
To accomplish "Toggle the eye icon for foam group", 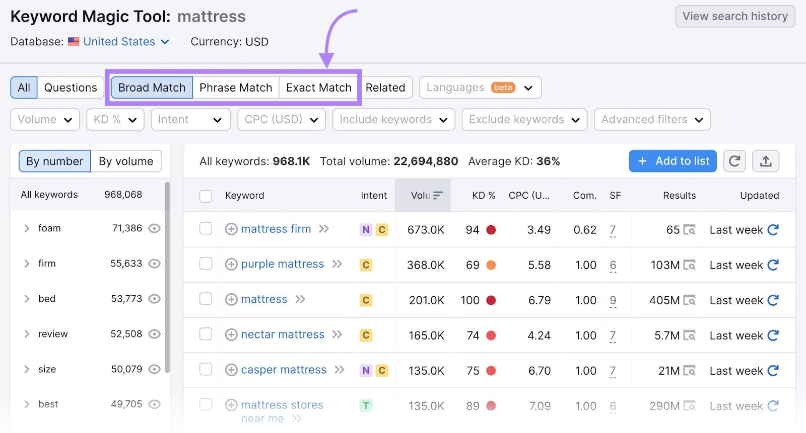I will pyautogui.click(x=155, y=228).
